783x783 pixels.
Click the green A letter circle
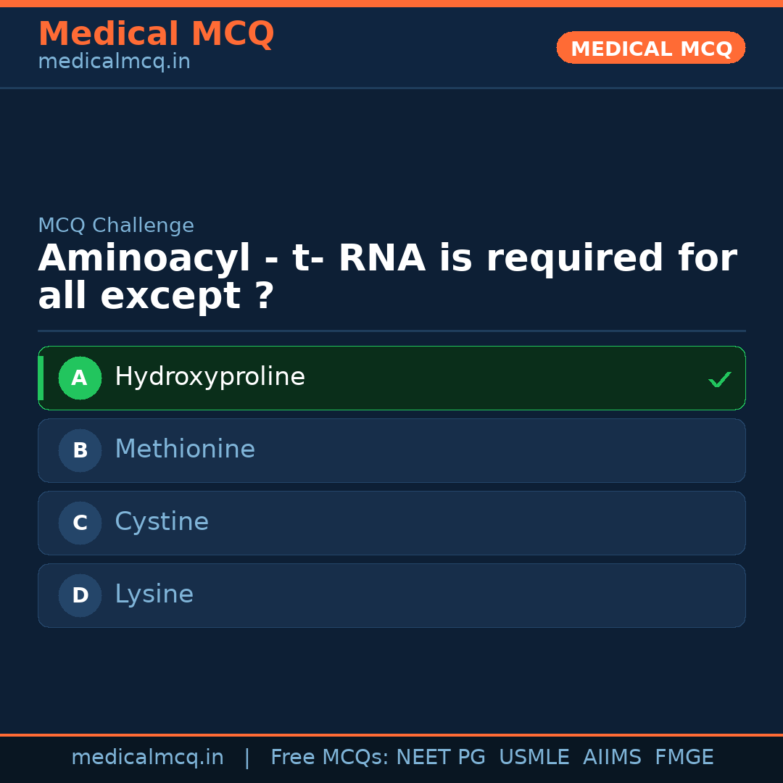tap(80, 378)
